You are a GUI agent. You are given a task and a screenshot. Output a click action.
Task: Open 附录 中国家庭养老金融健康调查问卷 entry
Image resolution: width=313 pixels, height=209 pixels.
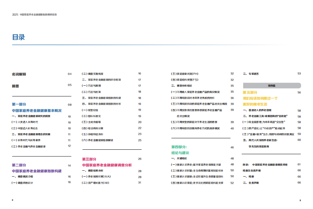coord(267,164)
